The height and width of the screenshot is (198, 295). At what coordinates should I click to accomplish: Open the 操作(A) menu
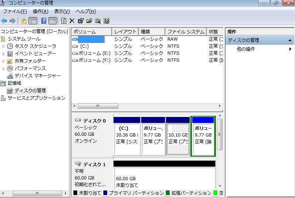(40, 11)
